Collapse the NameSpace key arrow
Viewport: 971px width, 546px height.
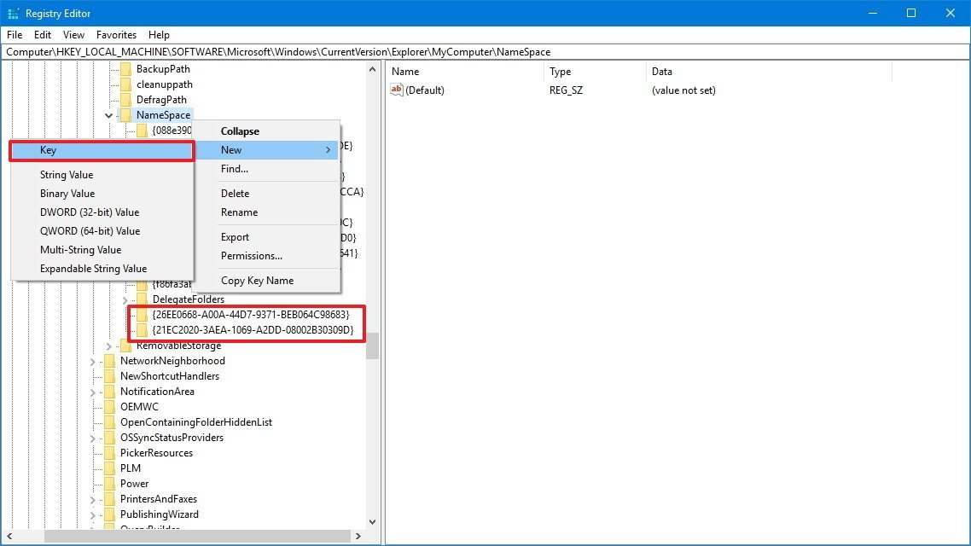(109, 115)
